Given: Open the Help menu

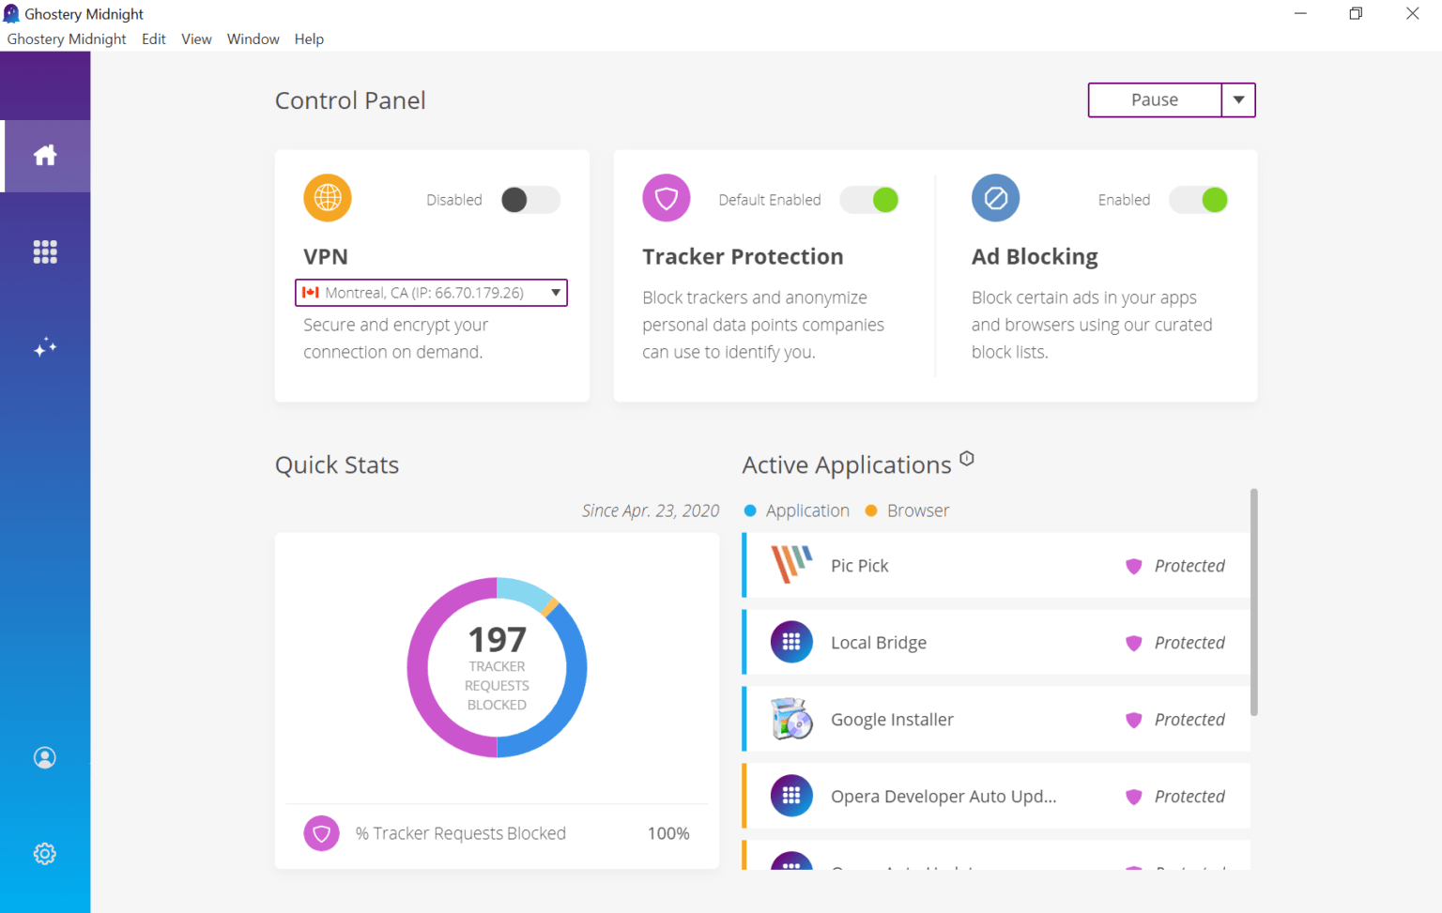Looking at the screenshot, I should [309, 38].
